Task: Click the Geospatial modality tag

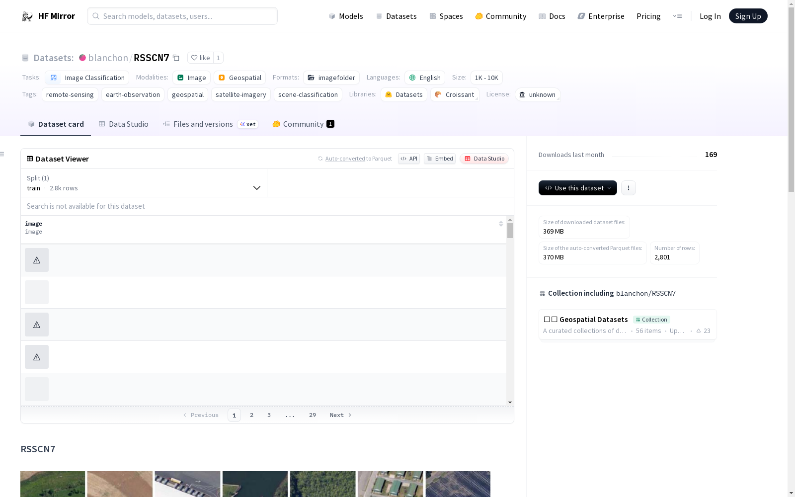Action: pos(239,78)
